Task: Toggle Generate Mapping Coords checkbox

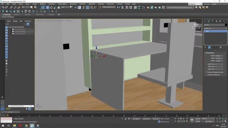Action: 207,72
